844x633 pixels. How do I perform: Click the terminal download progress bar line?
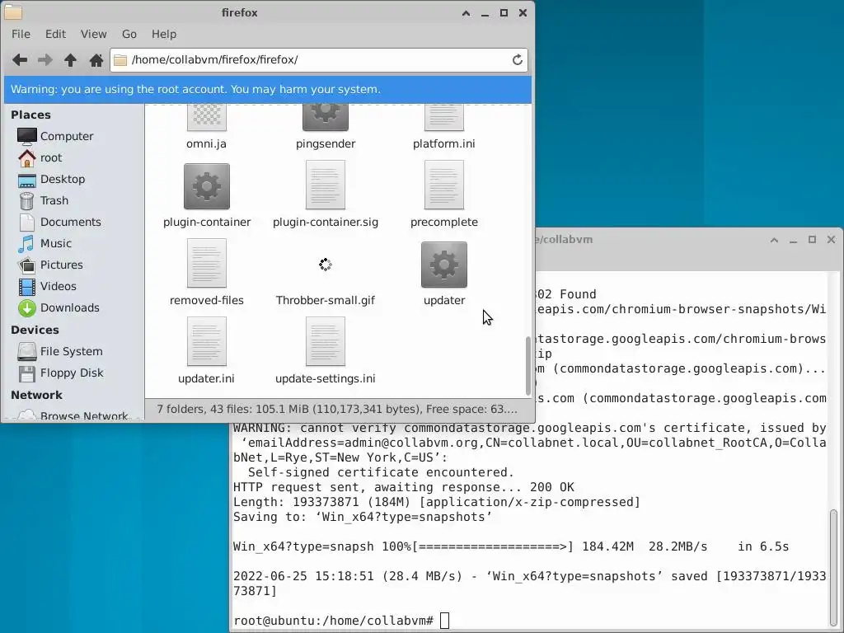click(511, 547)
